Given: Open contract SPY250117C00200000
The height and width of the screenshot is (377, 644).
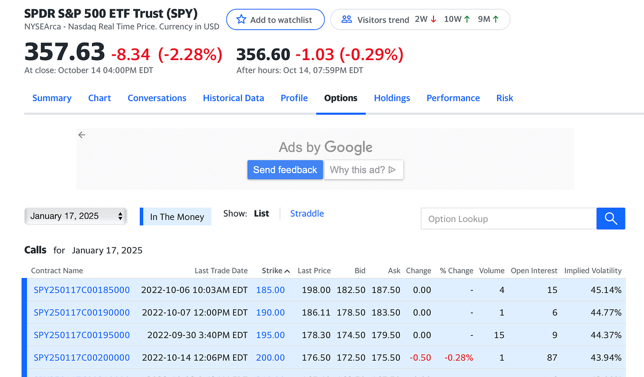Looking at the screenshot, I should tap(82, 358).
